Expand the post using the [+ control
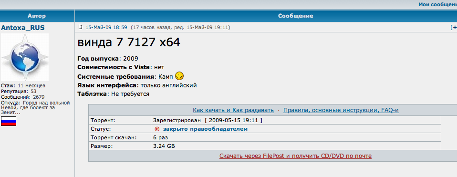This screenshot has height=177, width=457. 454,27
